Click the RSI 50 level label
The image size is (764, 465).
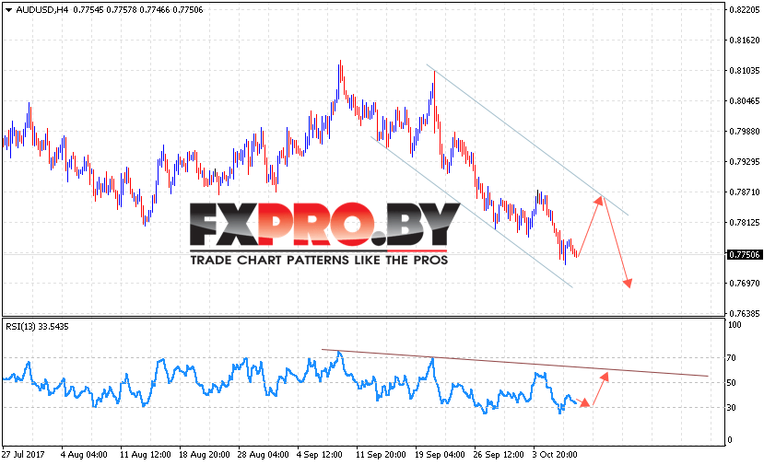732,383
